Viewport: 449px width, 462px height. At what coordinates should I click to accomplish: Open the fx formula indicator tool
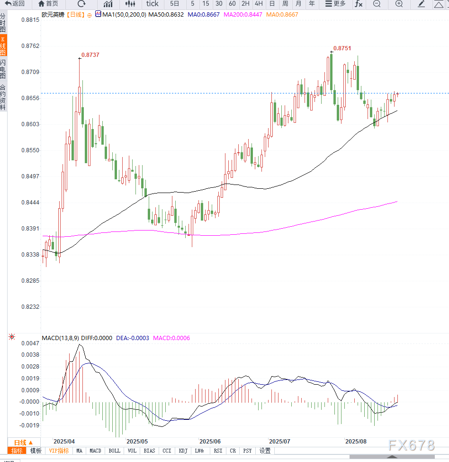[359, 4]
